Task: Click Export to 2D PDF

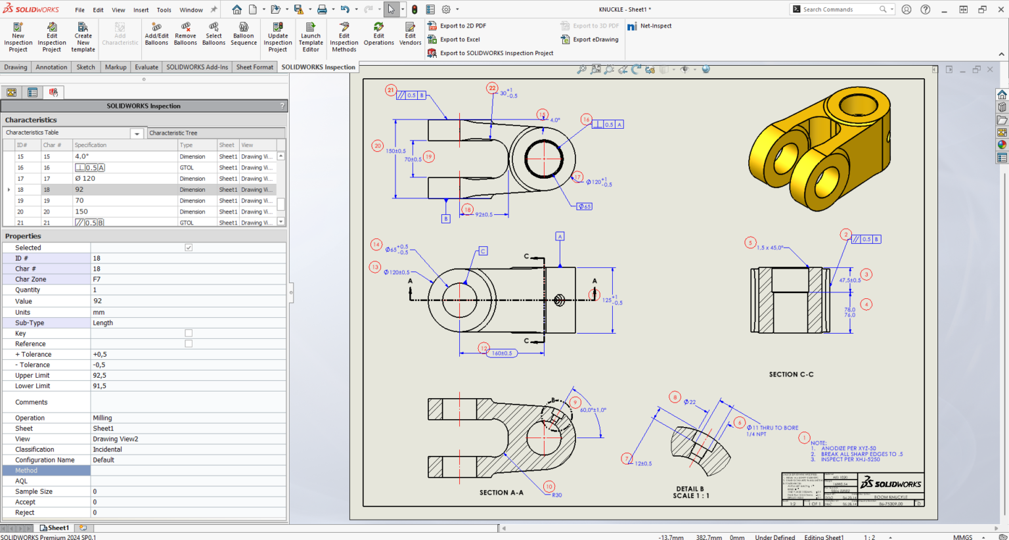Action: click(x=465, y=26)
